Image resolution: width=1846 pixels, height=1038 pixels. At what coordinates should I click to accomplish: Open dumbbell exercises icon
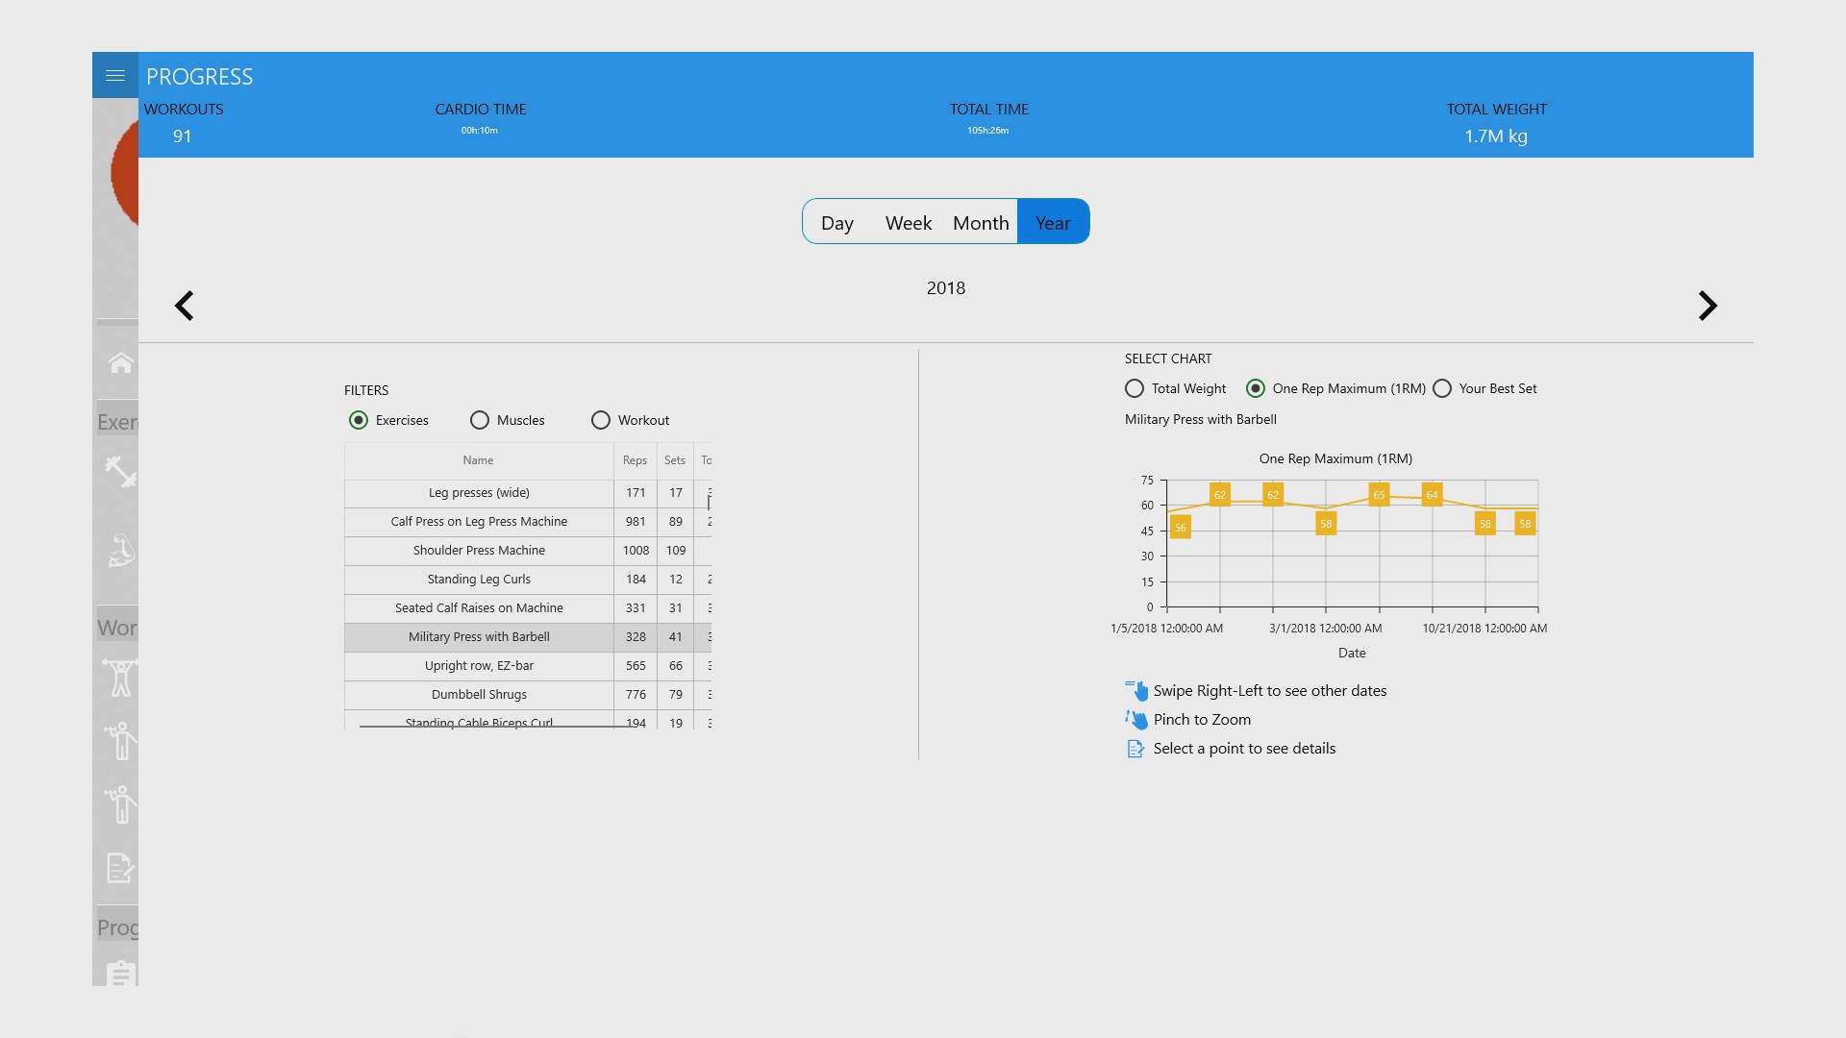120,472
